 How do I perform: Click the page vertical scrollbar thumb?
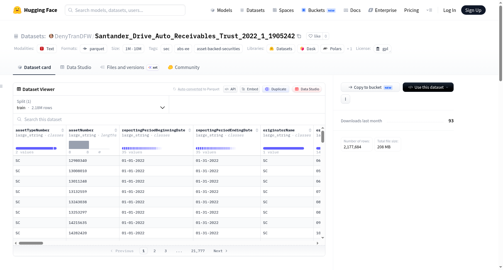click(500, 43)
